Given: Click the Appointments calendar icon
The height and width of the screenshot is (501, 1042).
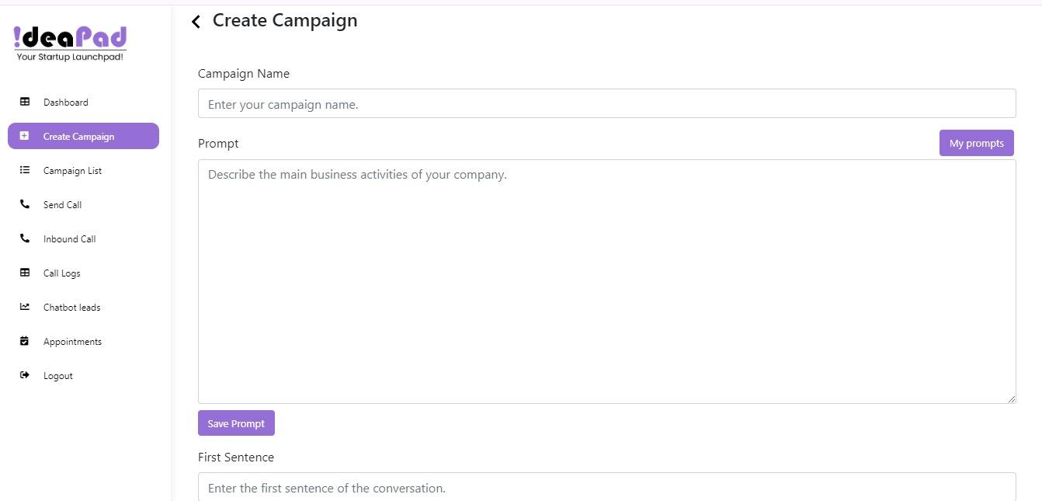Looking at the screenshot, I should click(x=25, y=341).
